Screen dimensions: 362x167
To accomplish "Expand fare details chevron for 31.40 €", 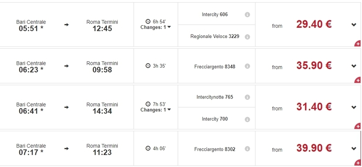I will pos(354,107).
